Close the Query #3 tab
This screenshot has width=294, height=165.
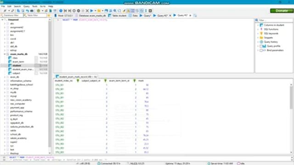190,15
